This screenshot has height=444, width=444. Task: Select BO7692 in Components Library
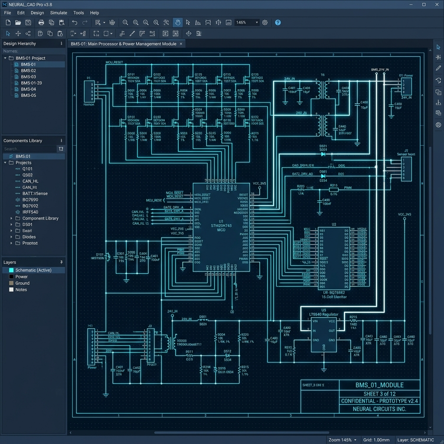(30, 206)
